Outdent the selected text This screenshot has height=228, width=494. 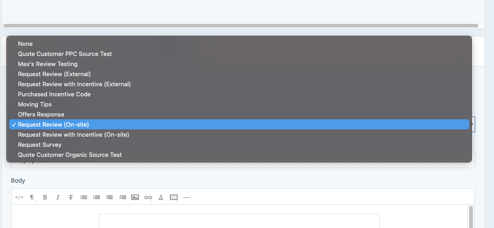pos(109,197)
